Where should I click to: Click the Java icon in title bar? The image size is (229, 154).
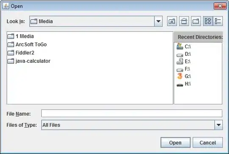pyautogui.click(x=6, y=6)
